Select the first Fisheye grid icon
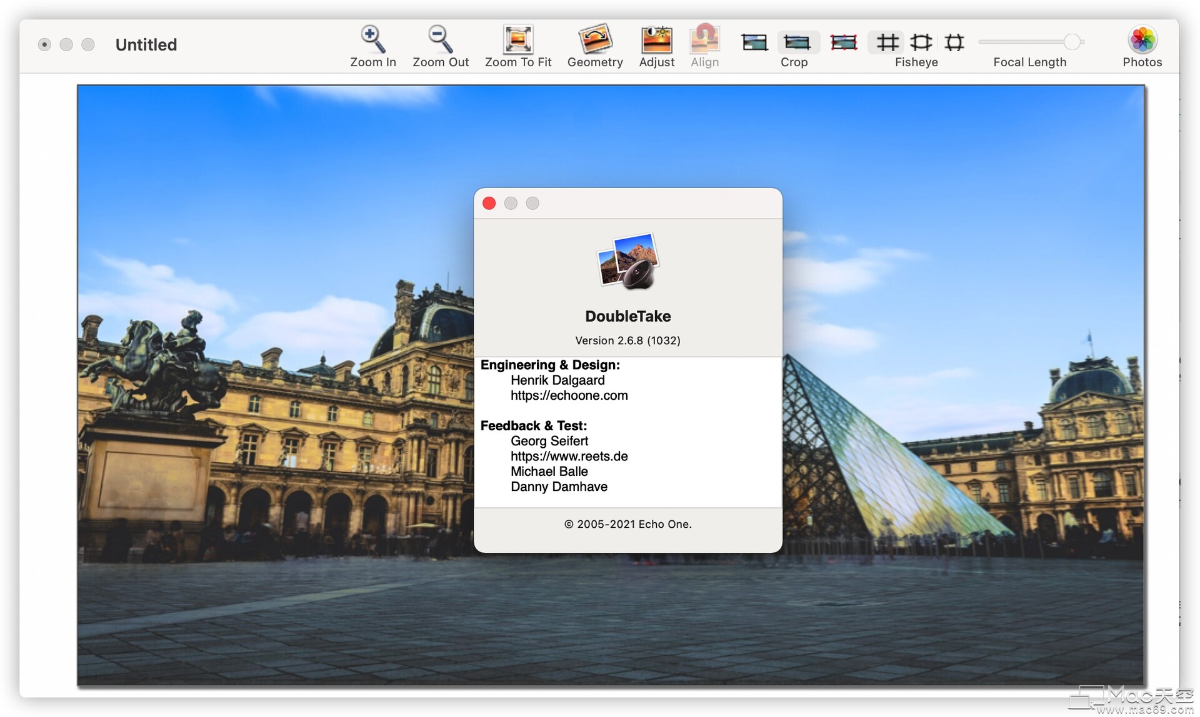Screen dimensions: 1200x717 click(x=887, y=42)
